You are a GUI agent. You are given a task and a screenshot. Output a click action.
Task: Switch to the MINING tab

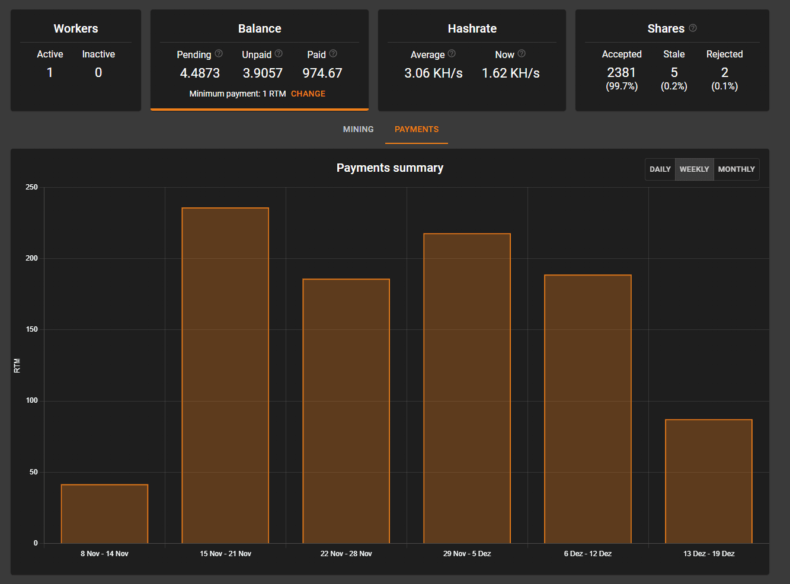358,129
